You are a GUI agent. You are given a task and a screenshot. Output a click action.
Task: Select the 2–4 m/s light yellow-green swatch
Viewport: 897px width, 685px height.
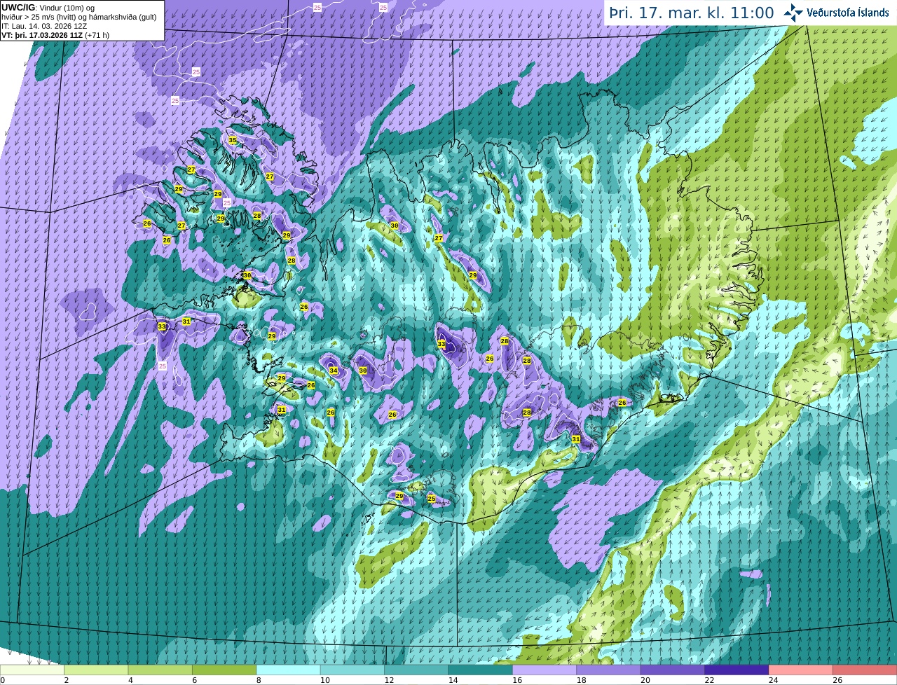[96, 670]
